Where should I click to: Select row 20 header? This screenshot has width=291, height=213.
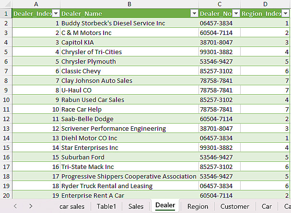tap(6, 195)
